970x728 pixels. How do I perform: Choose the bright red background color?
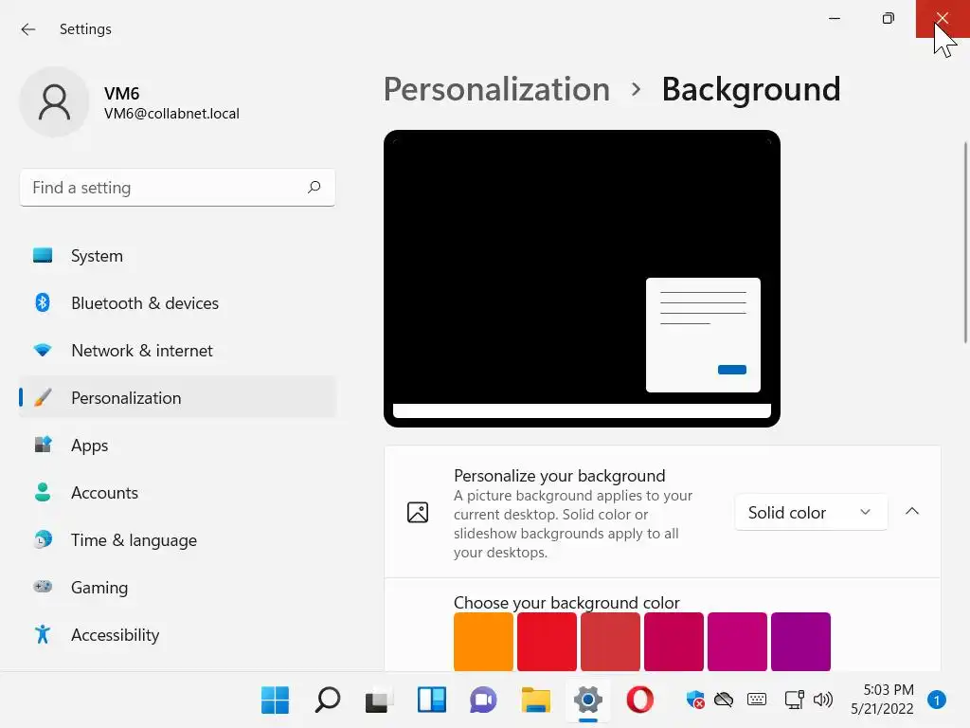point(547,642)
